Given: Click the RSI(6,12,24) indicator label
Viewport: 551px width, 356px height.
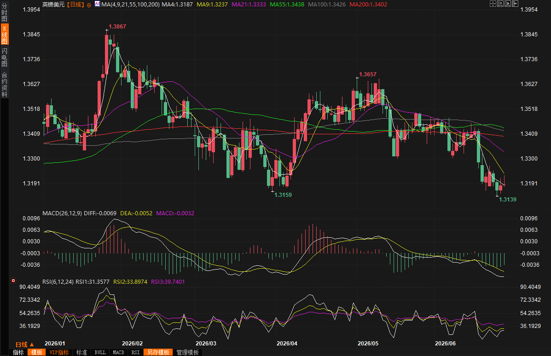Looking at the screenshot, I should point(58,281).
